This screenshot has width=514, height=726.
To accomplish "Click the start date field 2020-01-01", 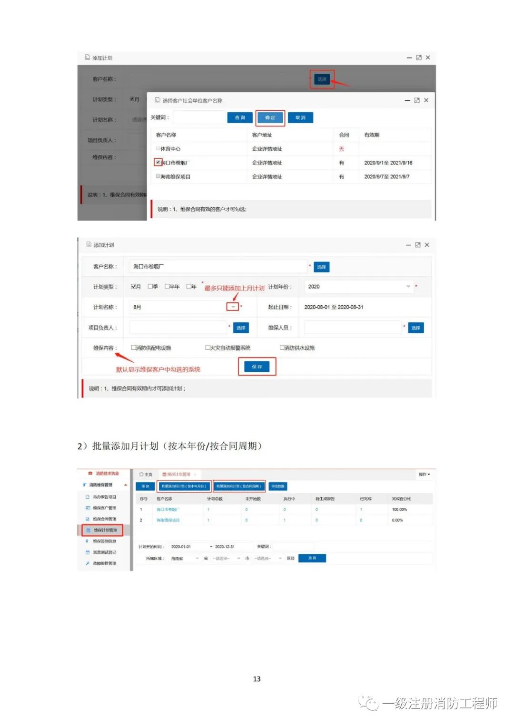I will pos(189,547).
